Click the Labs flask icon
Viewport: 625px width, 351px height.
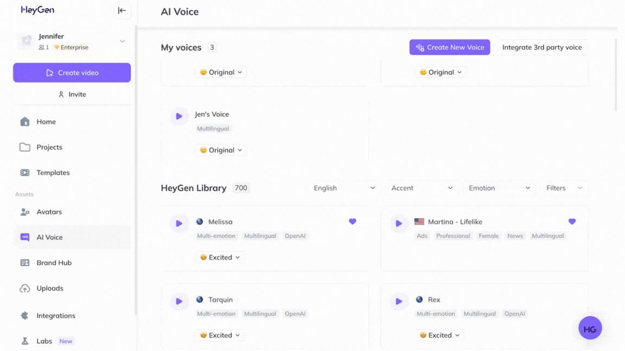pos(25,341)
